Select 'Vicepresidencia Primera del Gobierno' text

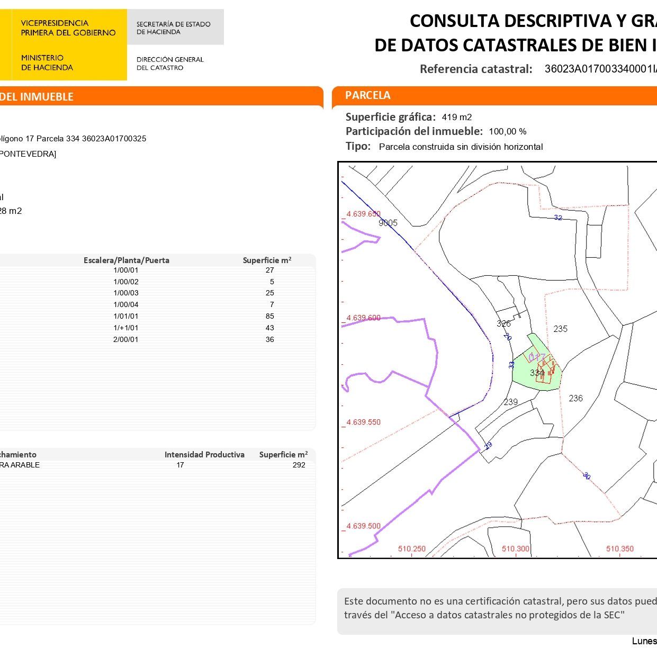click(x=68, y=28)
